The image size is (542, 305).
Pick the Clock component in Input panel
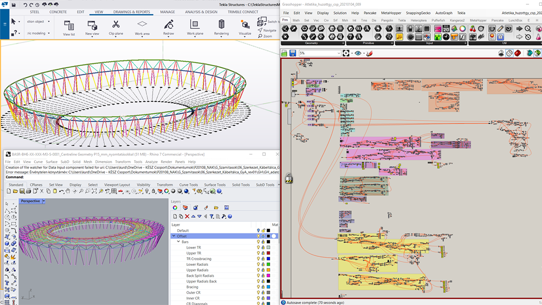pyautogui.click(x=446, y=37)
